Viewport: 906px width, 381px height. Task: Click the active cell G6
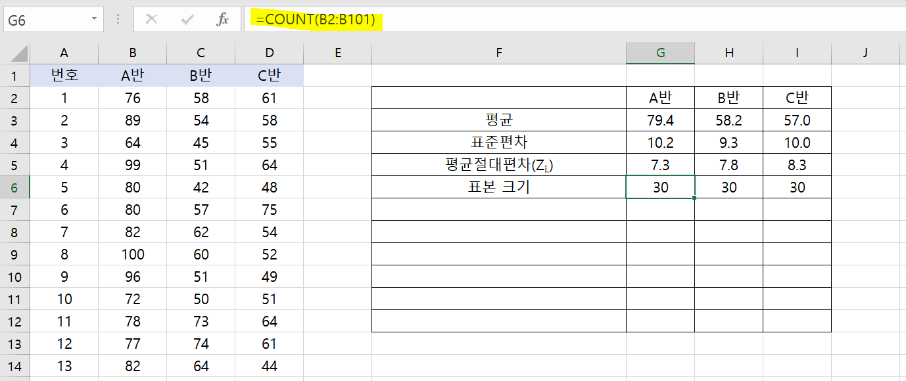(661, 187)
